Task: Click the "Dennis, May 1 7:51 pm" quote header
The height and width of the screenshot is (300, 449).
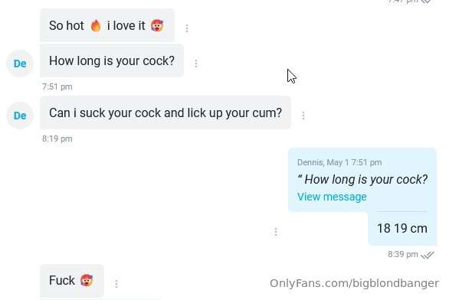Action: (339, 162)
